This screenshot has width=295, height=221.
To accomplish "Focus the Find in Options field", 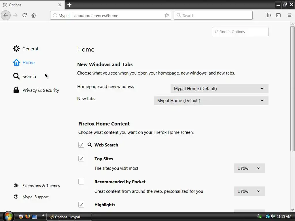I will (x=240, y=32).
